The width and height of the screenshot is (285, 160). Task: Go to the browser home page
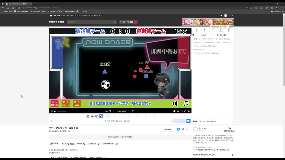13,8
